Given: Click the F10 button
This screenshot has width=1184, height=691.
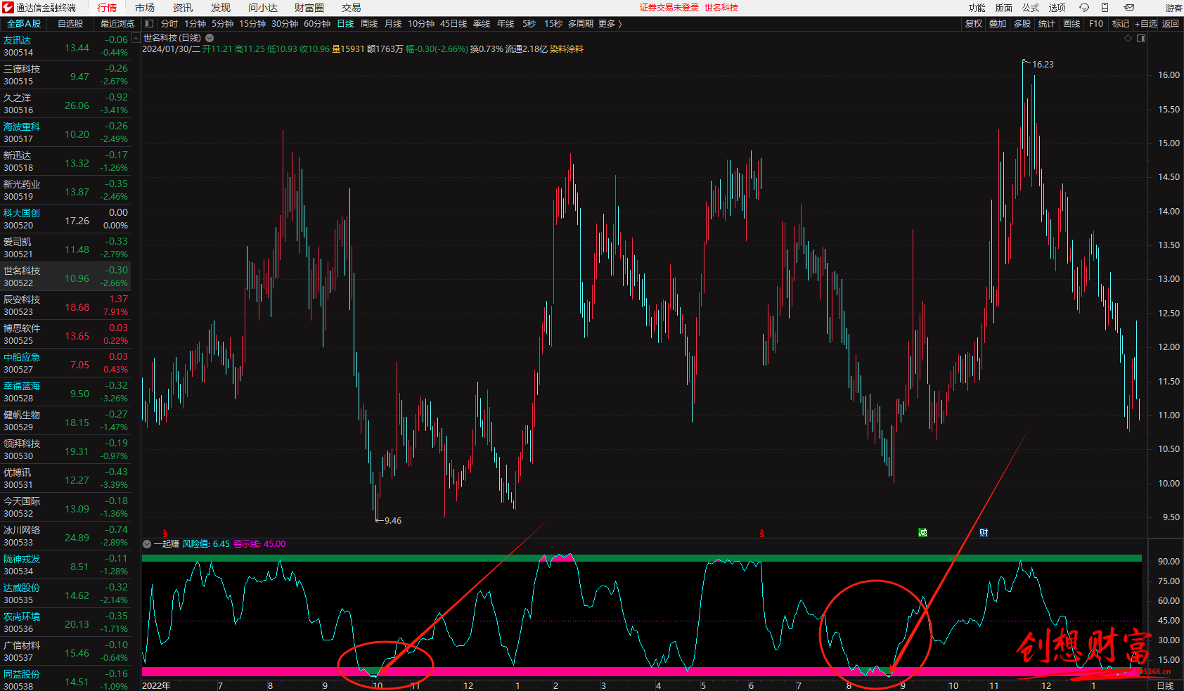Looking at the screenshot, I should click(x=1096, y=24).
